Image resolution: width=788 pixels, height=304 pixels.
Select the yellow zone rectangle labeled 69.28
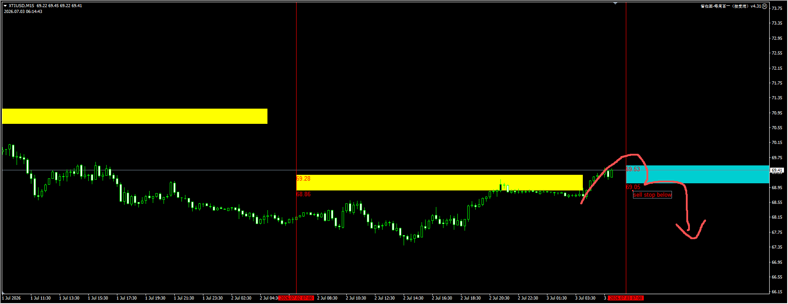[439, 182]
